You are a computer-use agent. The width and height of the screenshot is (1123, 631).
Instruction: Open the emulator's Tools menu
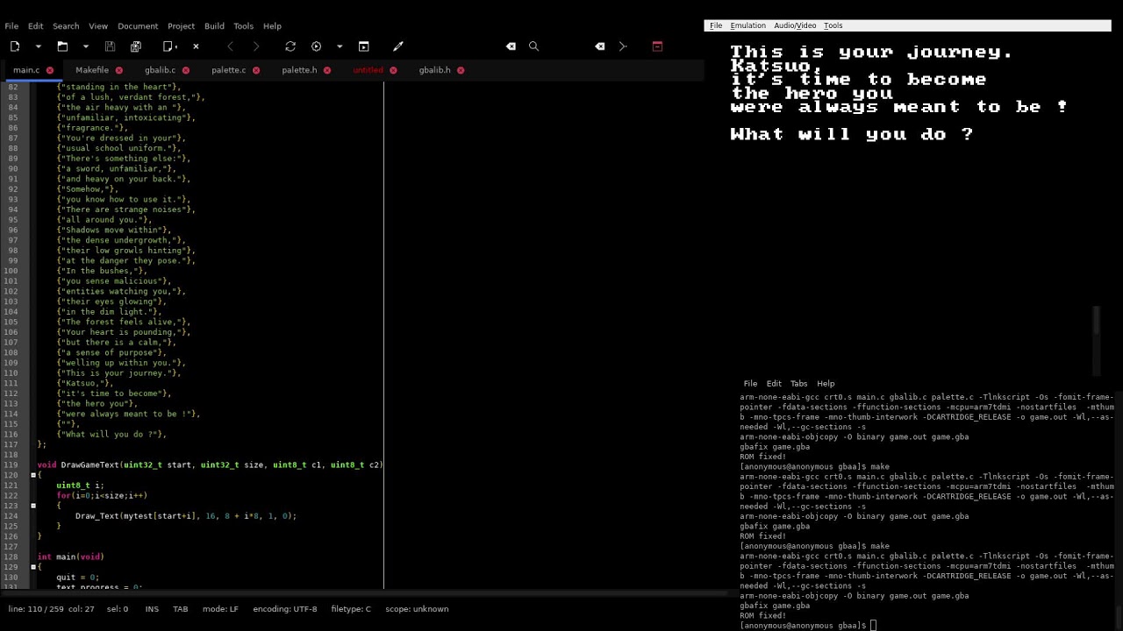point(833,25)
